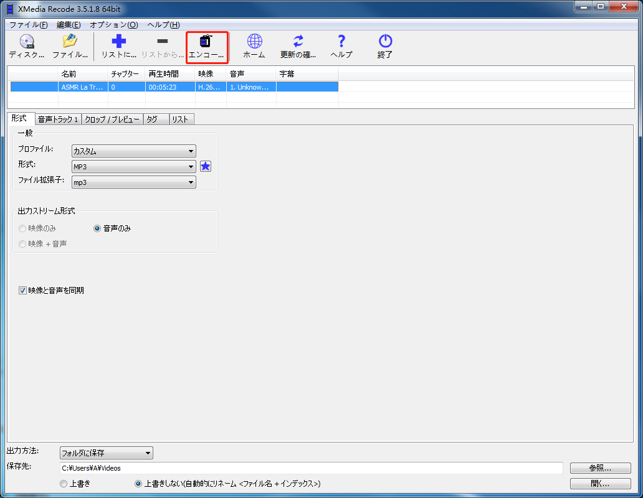The height and width of the screenshot is (498, 643).
Task: Open the 出力方法 dropdown フォルダに保存
Action: tap(106, 453)
